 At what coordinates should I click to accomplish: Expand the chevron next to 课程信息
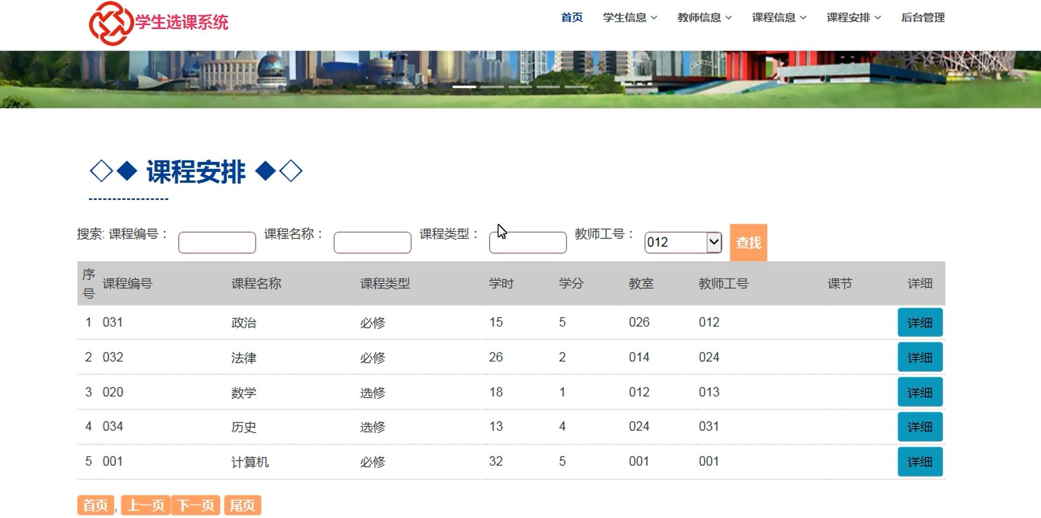(803, 18)
